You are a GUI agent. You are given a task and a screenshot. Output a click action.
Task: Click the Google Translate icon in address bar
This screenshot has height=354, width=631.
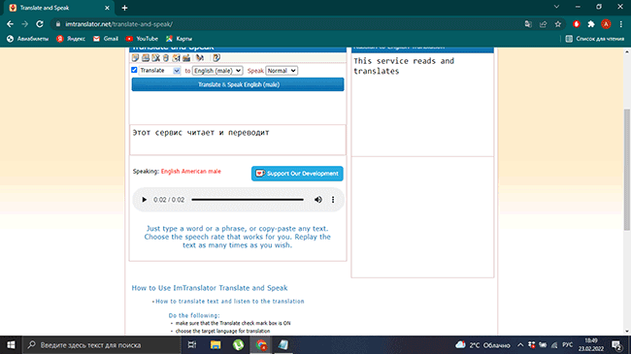click(x=528, y=24)
